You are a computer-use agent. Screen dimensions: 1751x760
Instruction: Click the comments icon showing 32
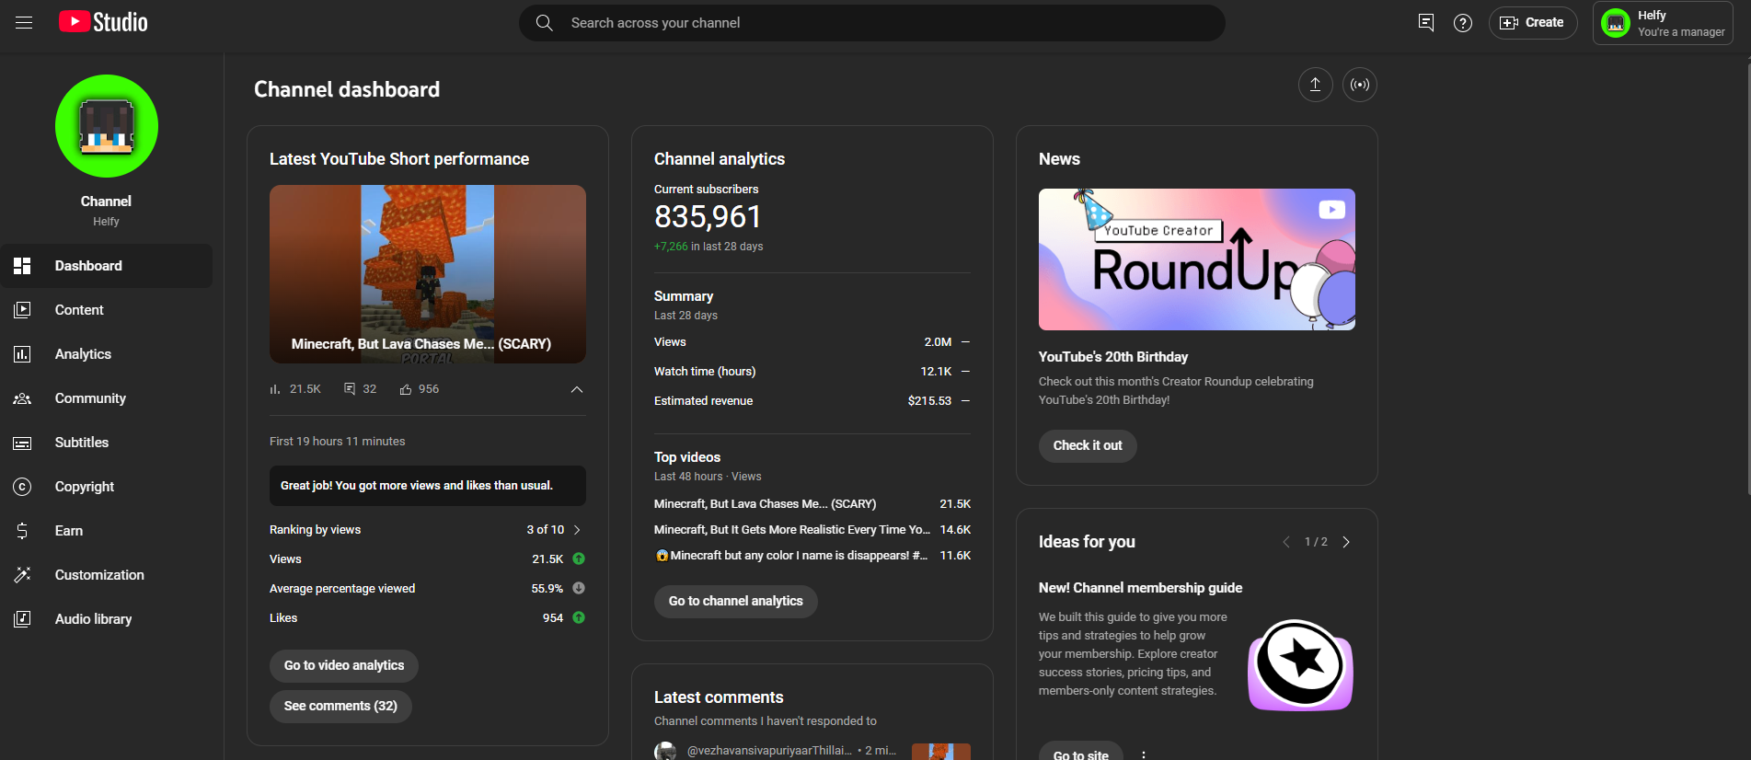[350, 389]
